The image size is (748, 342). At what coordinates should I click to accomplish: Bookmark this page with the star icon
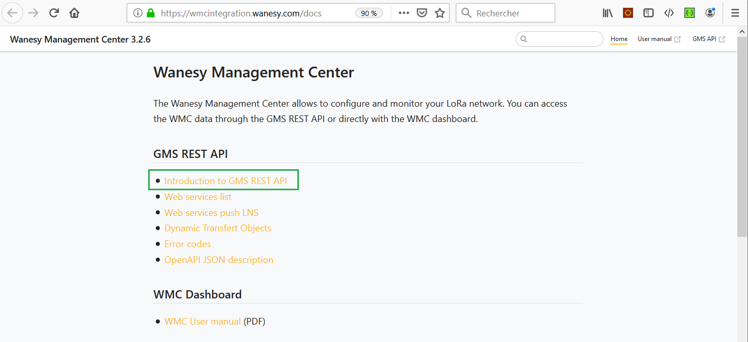coord(440,13)
